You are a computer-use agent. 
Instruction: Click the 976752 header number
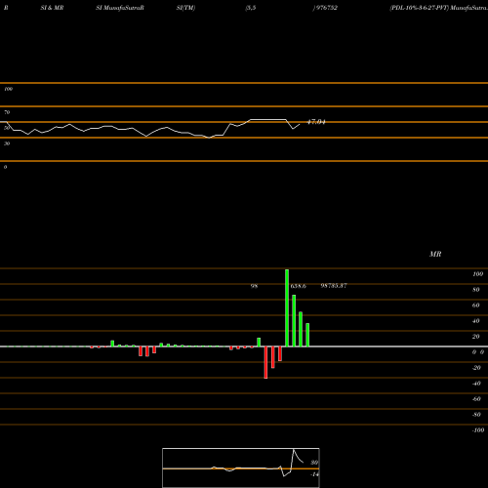327,8
